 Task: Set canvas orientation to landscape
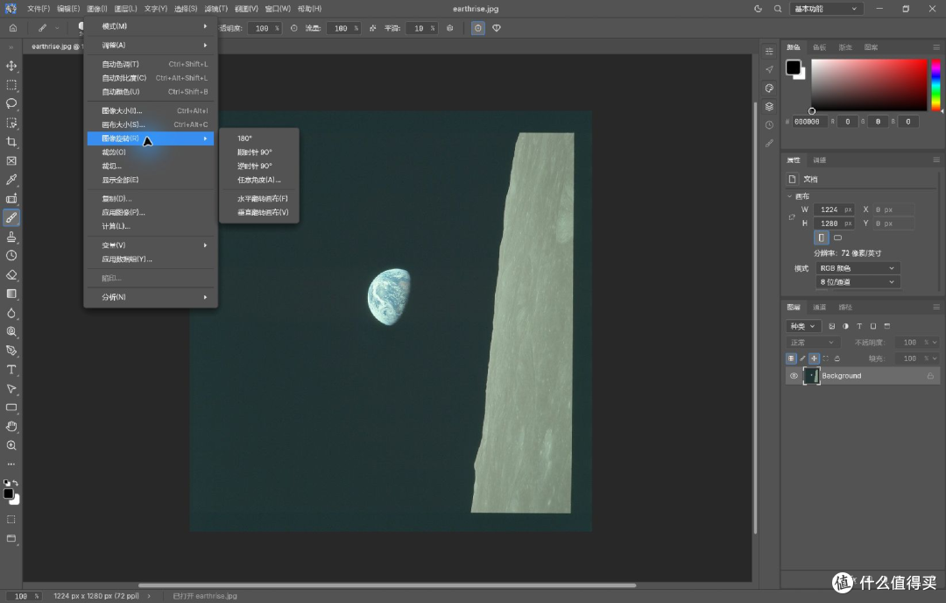(837, 238)
